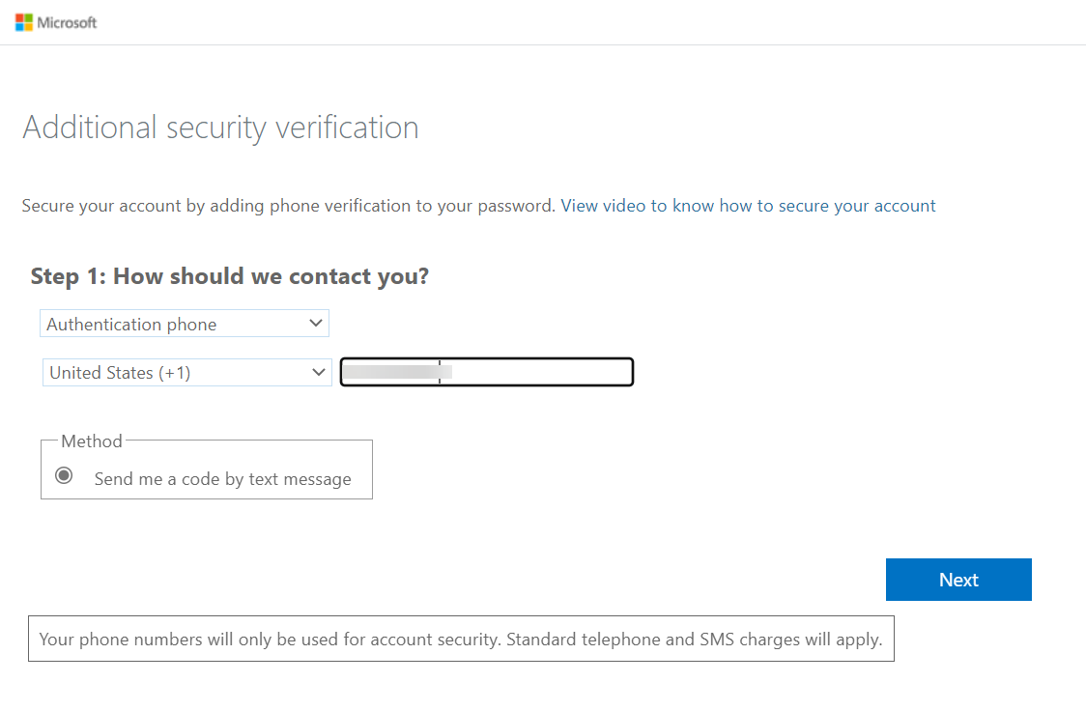The width and height of the screenshot is (1086, 711).
Task: Click the Next button
Action: (957, 580)
